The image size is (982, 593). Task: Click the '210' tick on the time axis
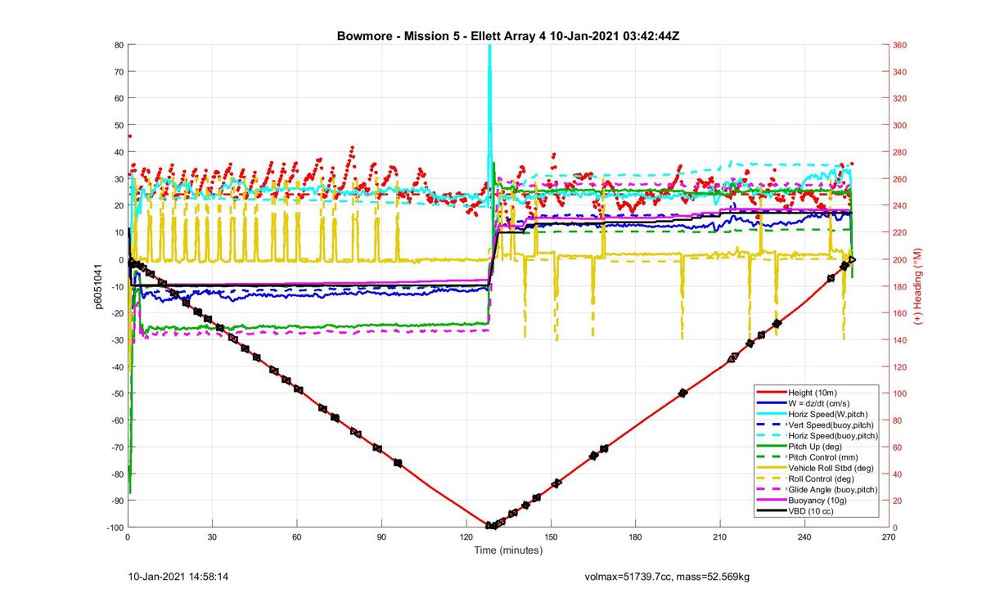[x=720, y=537]
